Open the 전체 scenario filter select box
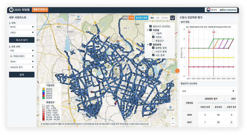Screen dimensions: 247x135 coord(208,91)
